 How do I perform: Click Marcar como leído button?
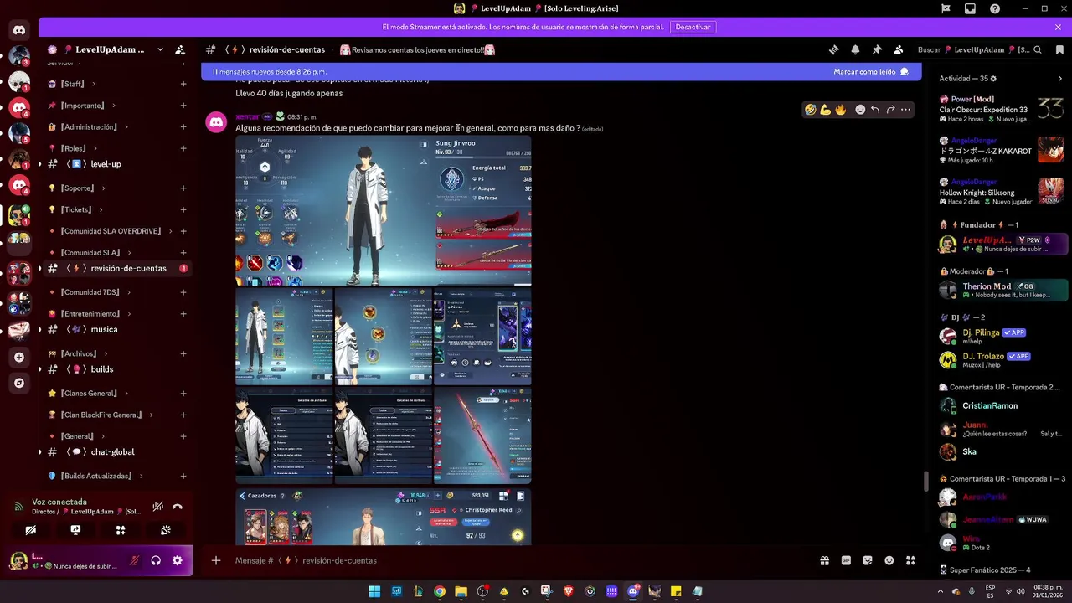click(x=871, y=72)
